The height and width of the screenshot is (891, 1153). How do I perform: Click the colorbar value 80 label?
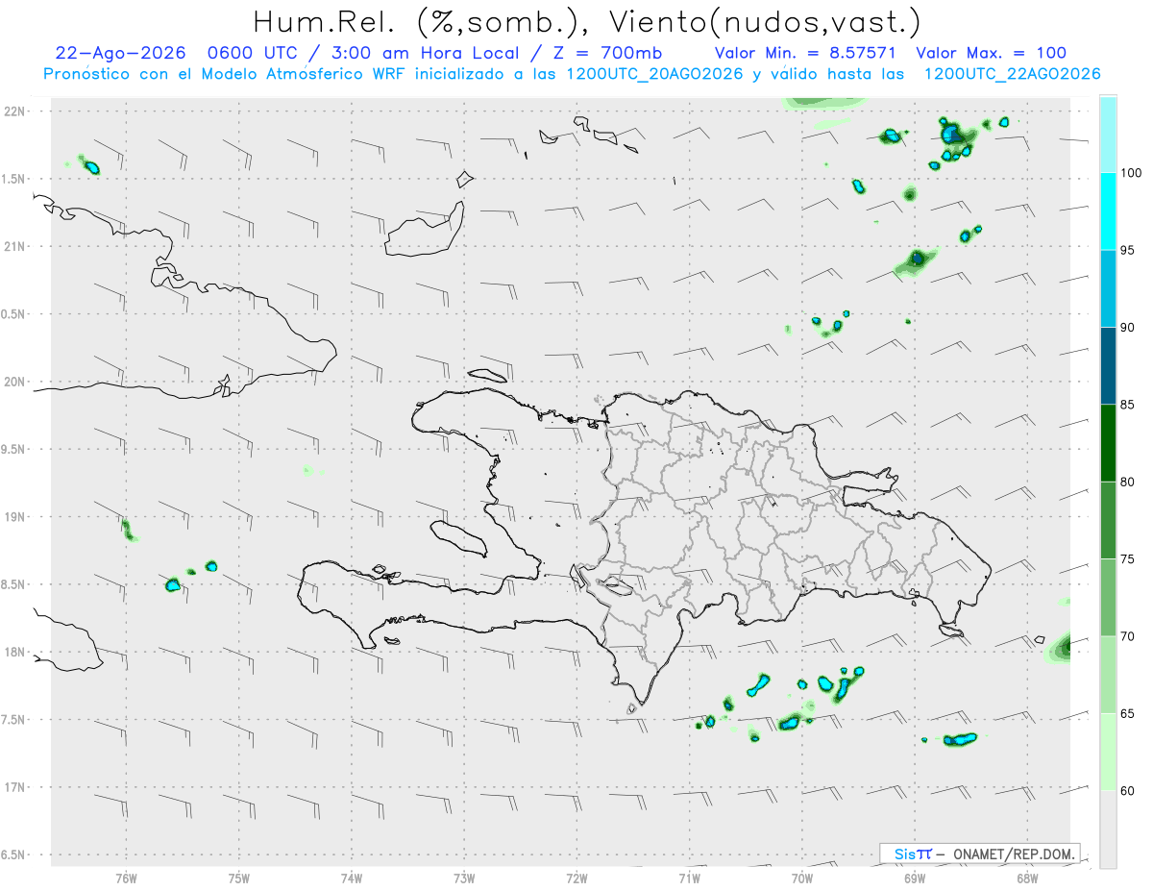[x=1126, y=482]
